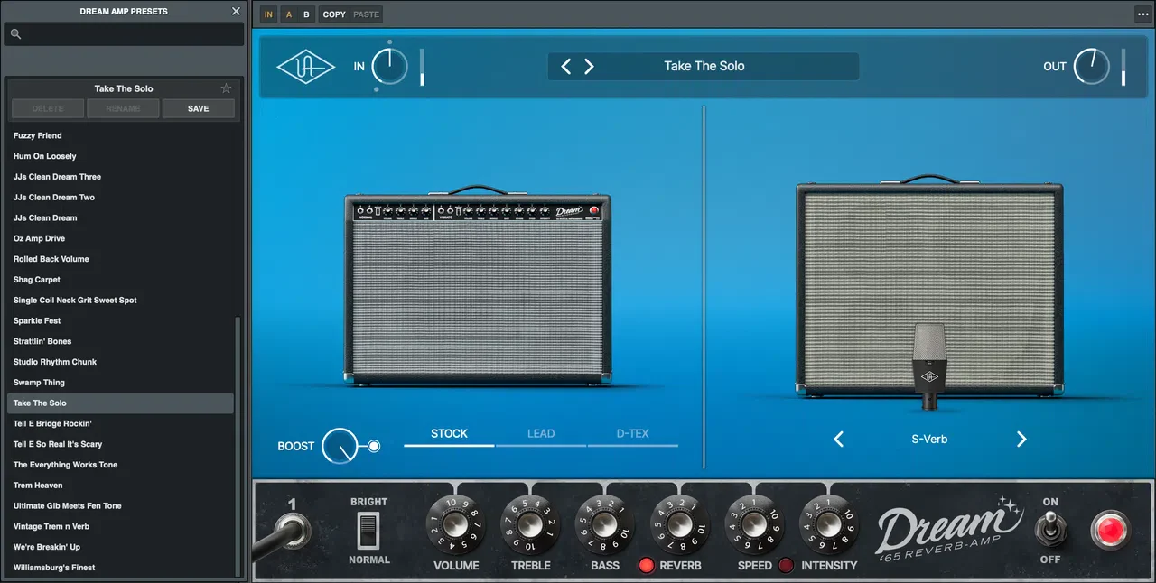Go to the previous preset with the left chevron
Image resolution: width=1156 pixels, height=583 pixels.
(x=565, y=66)
